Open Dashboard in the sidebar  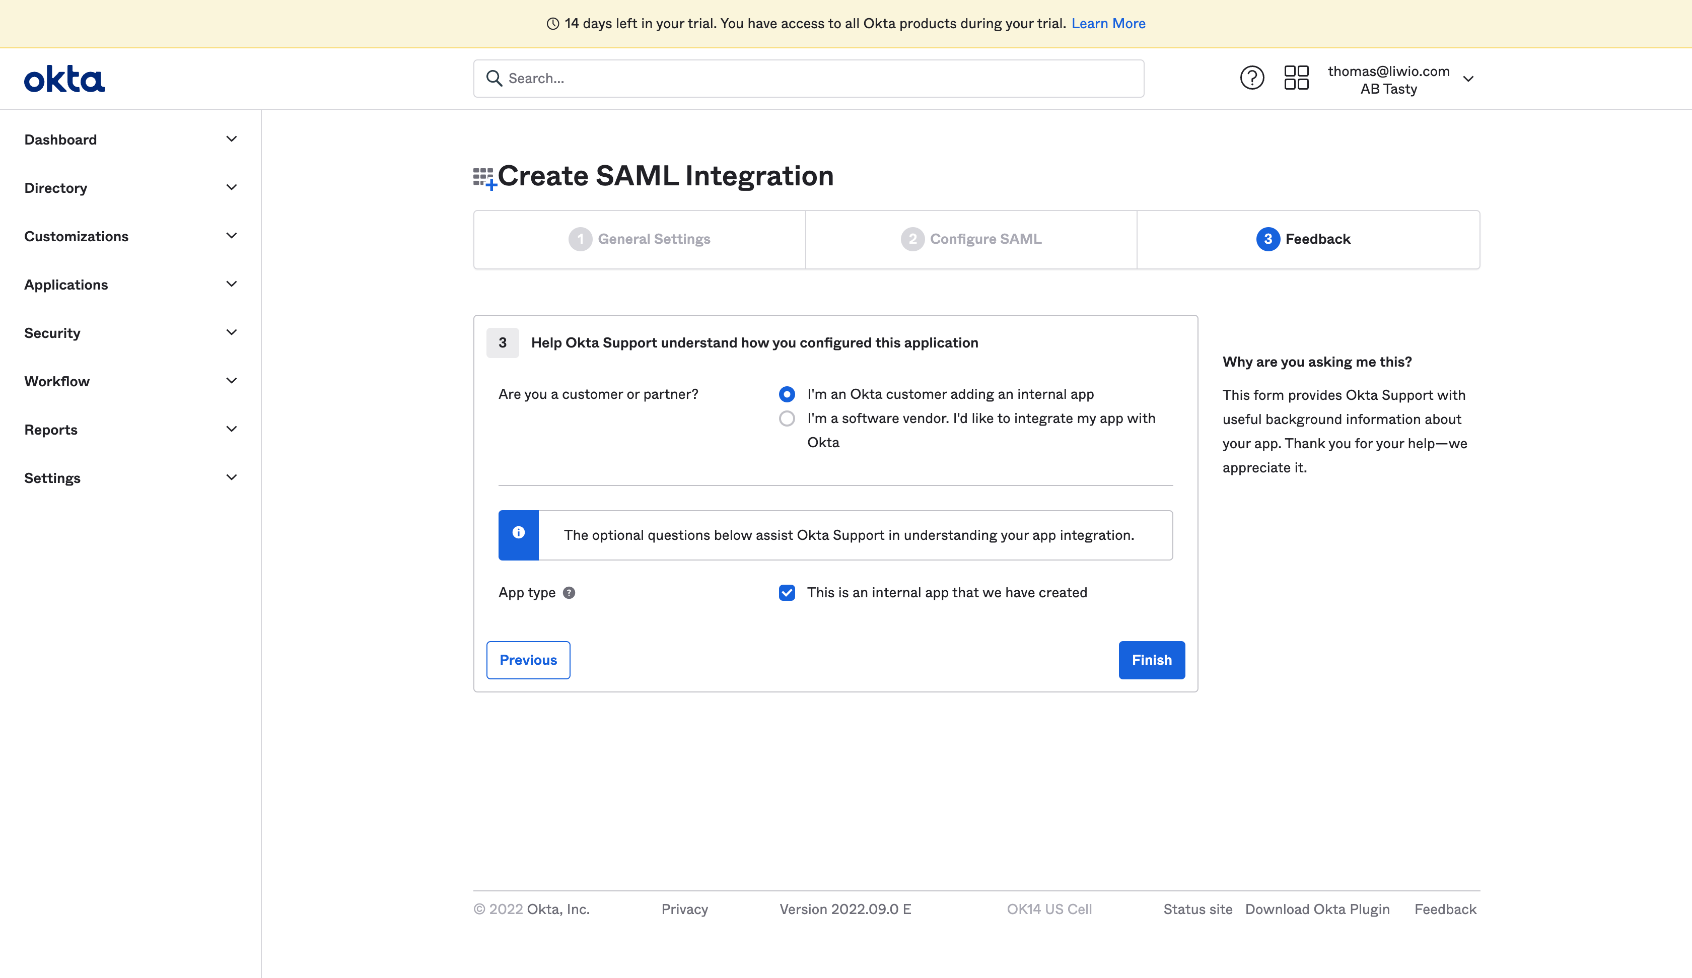coord(60,139)
